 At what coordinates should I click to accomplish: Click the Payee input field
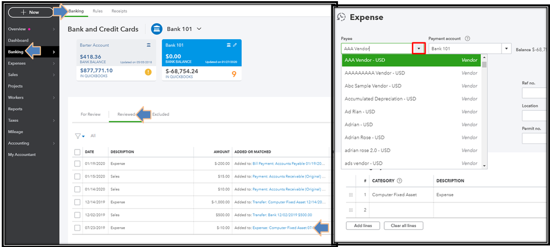click(x=377, y=49)
